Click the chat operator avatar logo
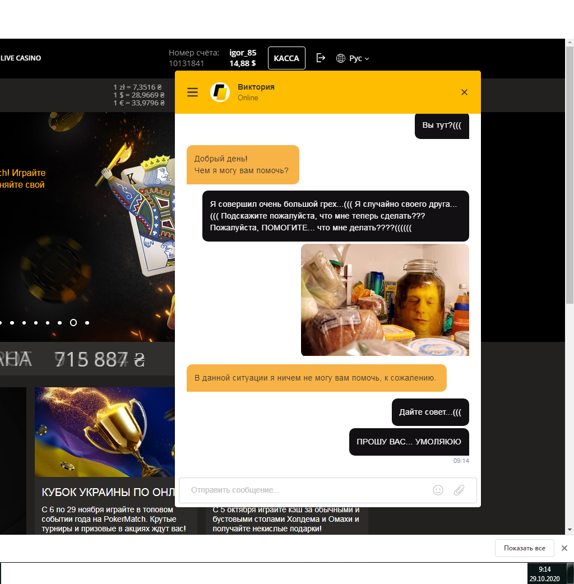The height and width of the screenshot is (584, 574). (x=220, y=92)
